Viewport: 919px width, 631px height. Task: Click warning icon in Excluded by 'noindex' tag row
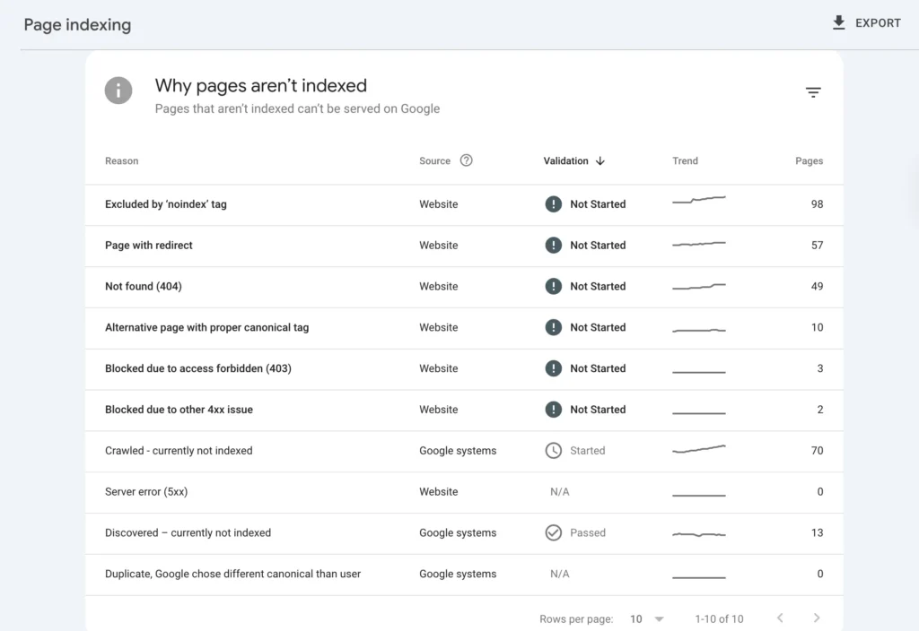point(553,203)
